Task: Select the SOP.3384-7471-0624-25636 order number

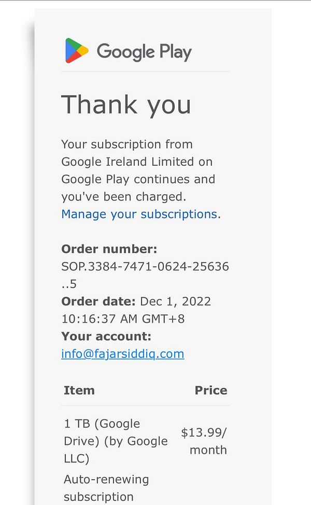Action: tap(145, 267)
